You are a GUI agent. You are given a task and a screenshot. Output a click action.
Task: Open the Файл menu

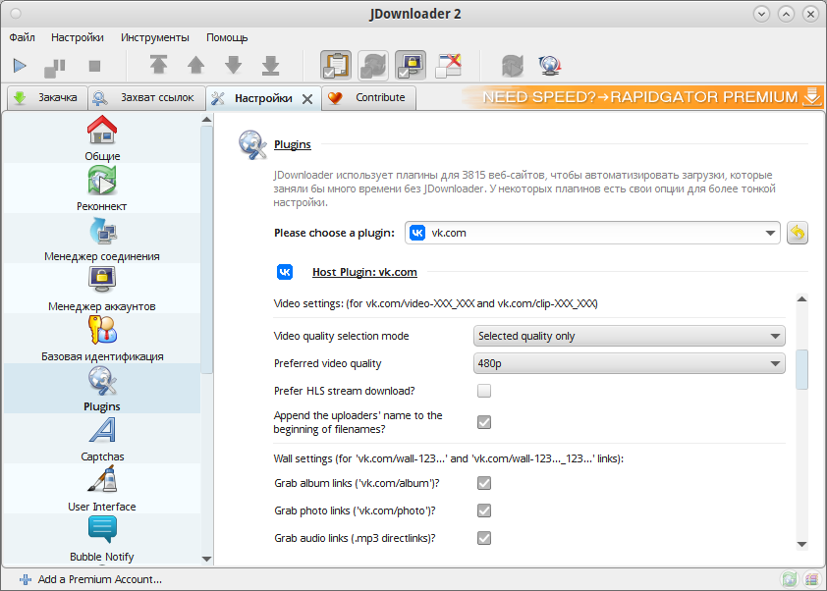click(23, 37)
